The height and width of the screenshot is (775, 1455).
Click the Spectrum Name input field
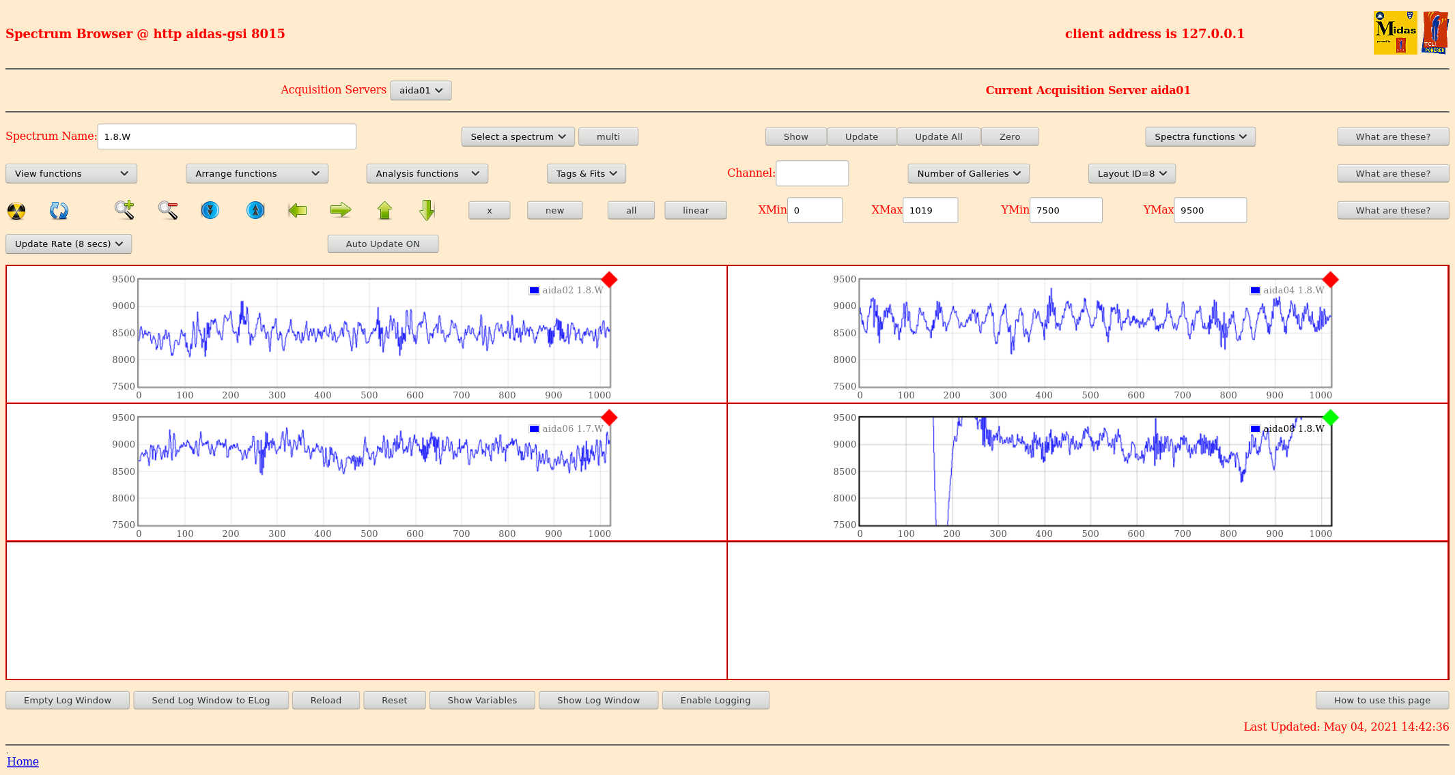tap(227, 136)
